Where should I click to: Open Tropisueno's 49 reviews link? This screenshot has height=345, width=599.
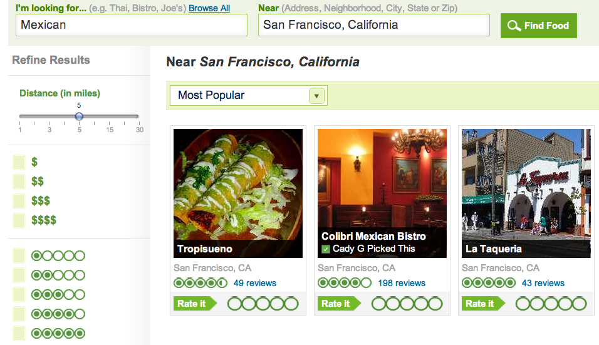pos(255,283)
